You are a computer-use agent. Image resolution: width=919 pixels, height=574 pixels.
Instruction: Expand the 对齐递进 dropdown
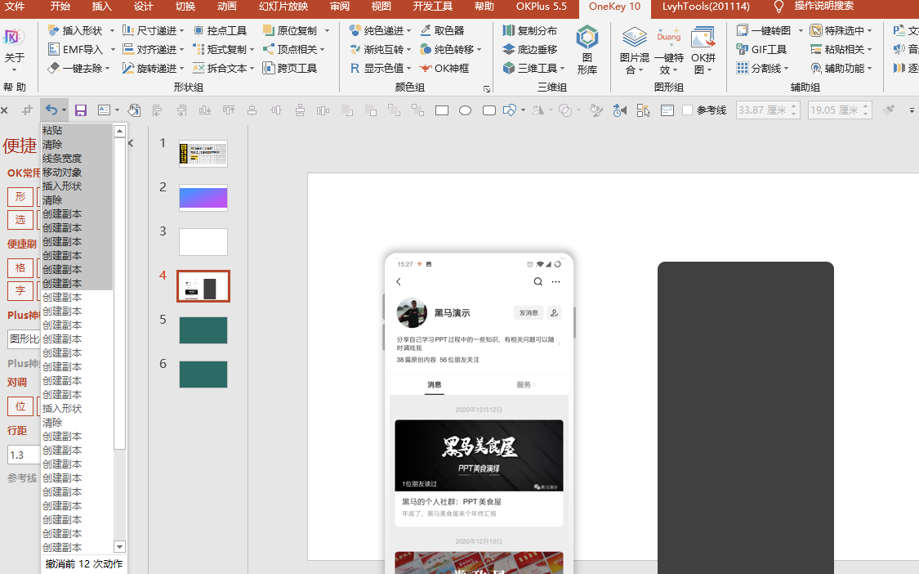(x=181, y=49)
